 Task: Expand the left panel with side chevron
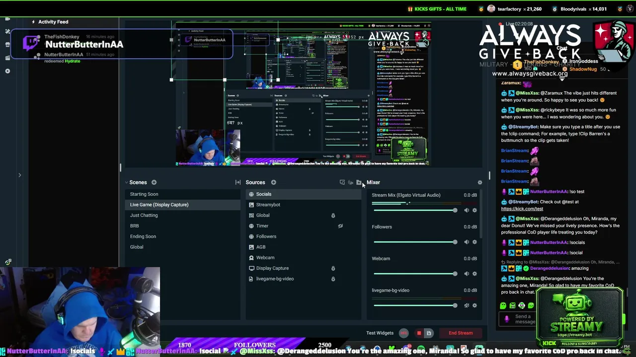[19, 175]
